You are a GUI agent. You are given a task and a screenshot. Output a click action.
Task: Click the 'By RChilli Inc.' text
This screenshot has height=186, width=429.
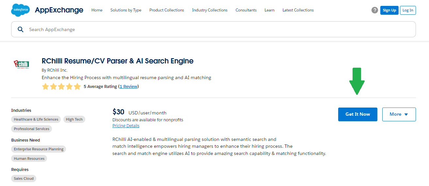55,70
